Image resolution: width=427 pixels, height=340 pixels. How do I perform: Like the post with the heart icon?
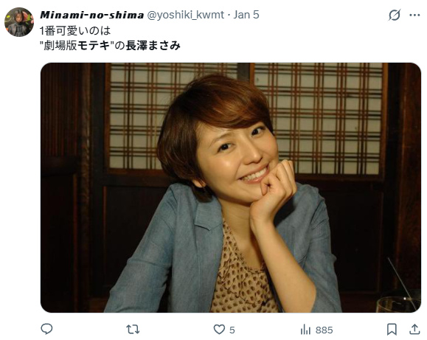click(219, 330)
